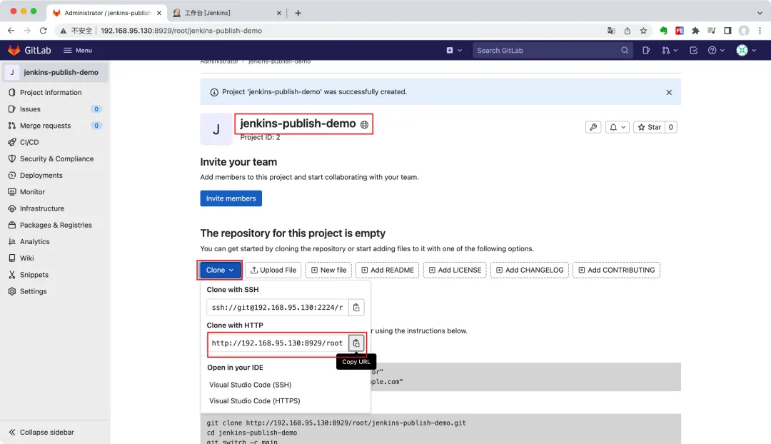Click the Add CONTRIBUTING button
The height and width of the screenshot is (444, 771).
[x=617, y=270]
